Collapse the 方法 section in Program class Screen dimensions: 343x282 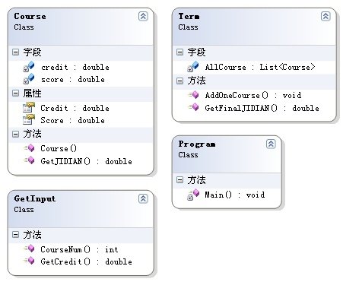point(179,180)
